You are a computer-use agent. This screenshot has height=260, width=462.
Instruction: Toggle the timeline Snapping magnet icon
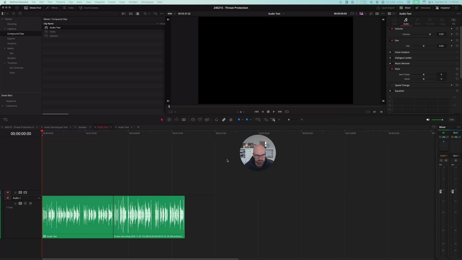tap(217, 120)
